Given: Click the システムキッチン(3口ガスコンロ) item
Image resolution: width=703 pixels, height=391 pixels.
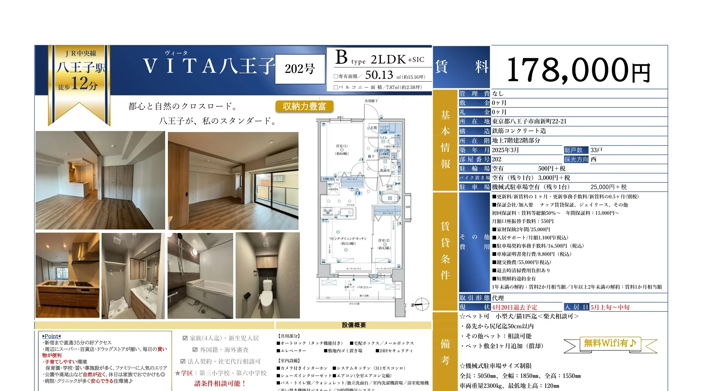Looking at the screenshot, I should [x=369, y=368].
